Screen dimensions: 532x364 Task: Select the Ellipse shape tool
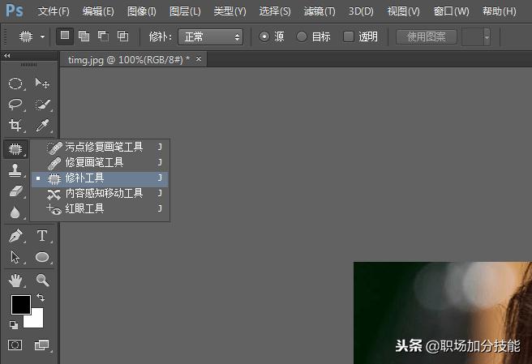click(42, 257)
